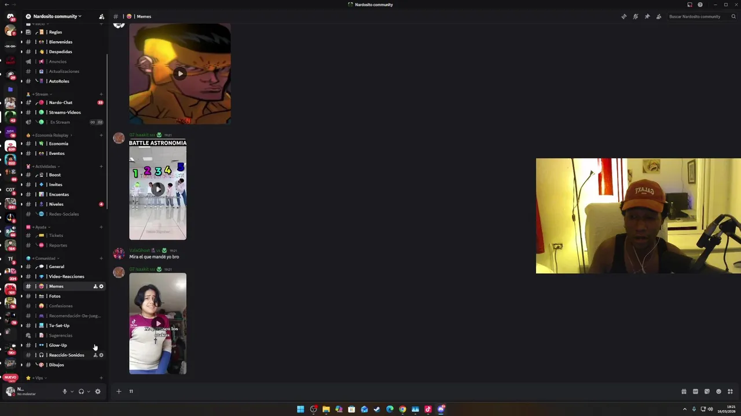Screen dimensions: 741x416
Task: Open invite icon on Reacción-Sonidos row
Action: 96,355
